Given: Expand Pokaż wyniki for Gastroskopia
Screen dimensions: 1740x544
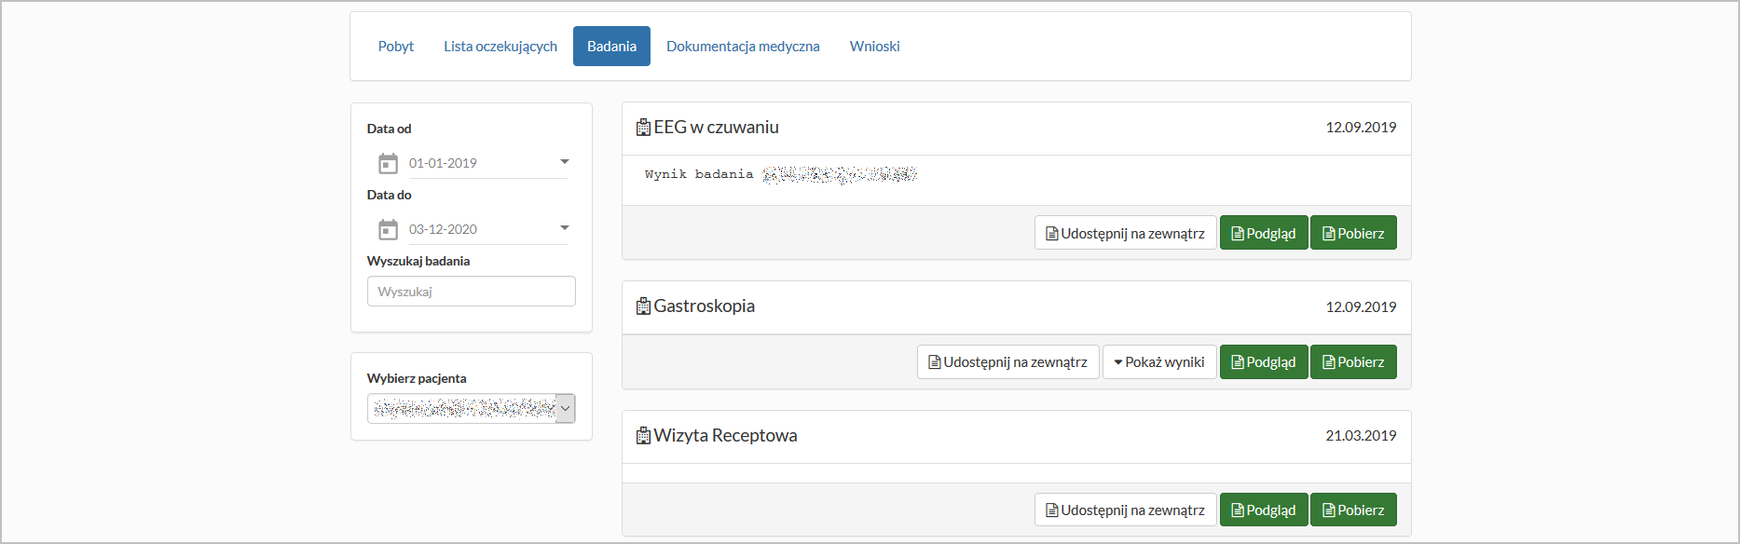Looking at the screenshot, I should 1158,362.
